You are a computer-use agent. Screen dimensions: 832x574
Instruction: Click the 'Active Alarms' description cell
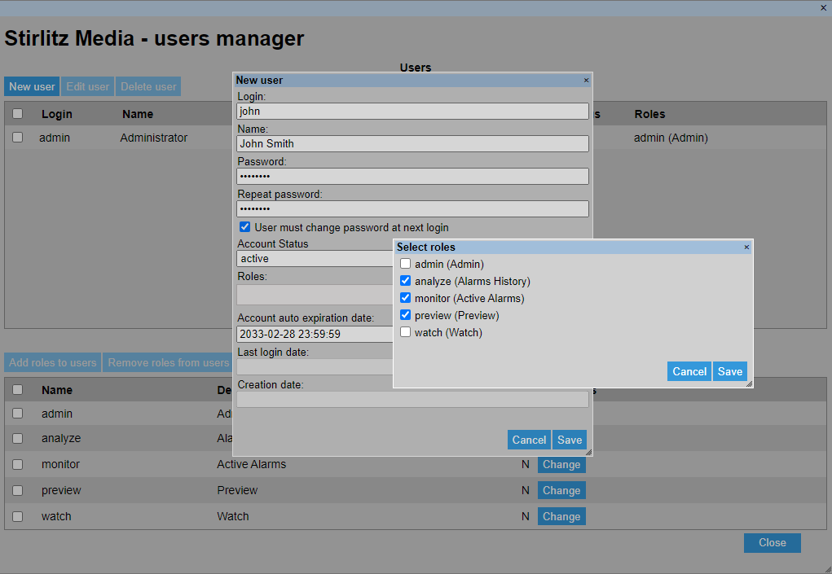coord(252,464)
